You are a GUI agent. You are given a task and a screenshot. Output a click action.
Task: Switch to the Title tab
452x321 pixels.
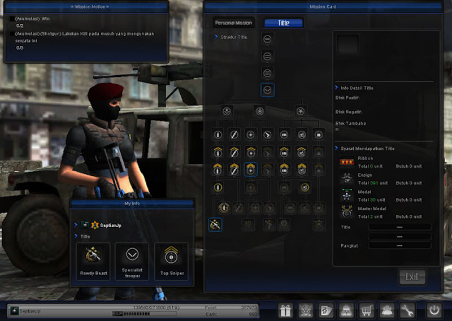coord(284,23)
